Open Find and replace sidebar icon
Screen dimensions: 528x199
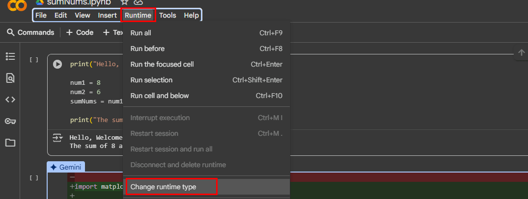pyautogui.click(x=10, y=78)
